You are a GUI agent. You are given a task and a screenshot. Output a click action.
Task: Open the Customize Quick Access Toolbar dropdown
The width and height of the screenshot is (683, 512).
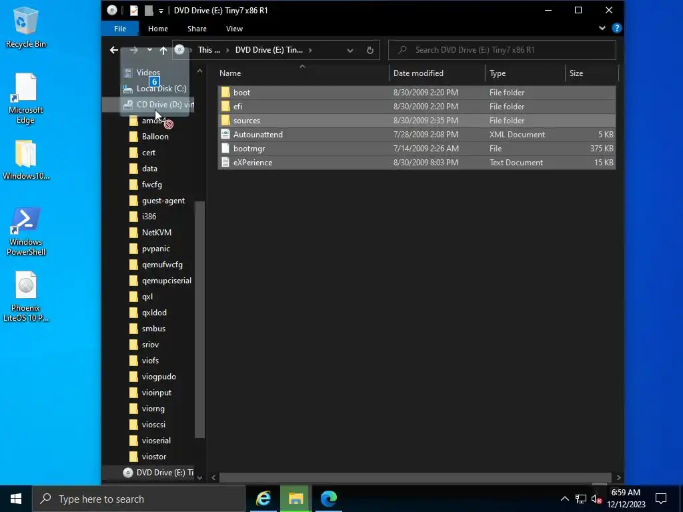click(161, 11)
